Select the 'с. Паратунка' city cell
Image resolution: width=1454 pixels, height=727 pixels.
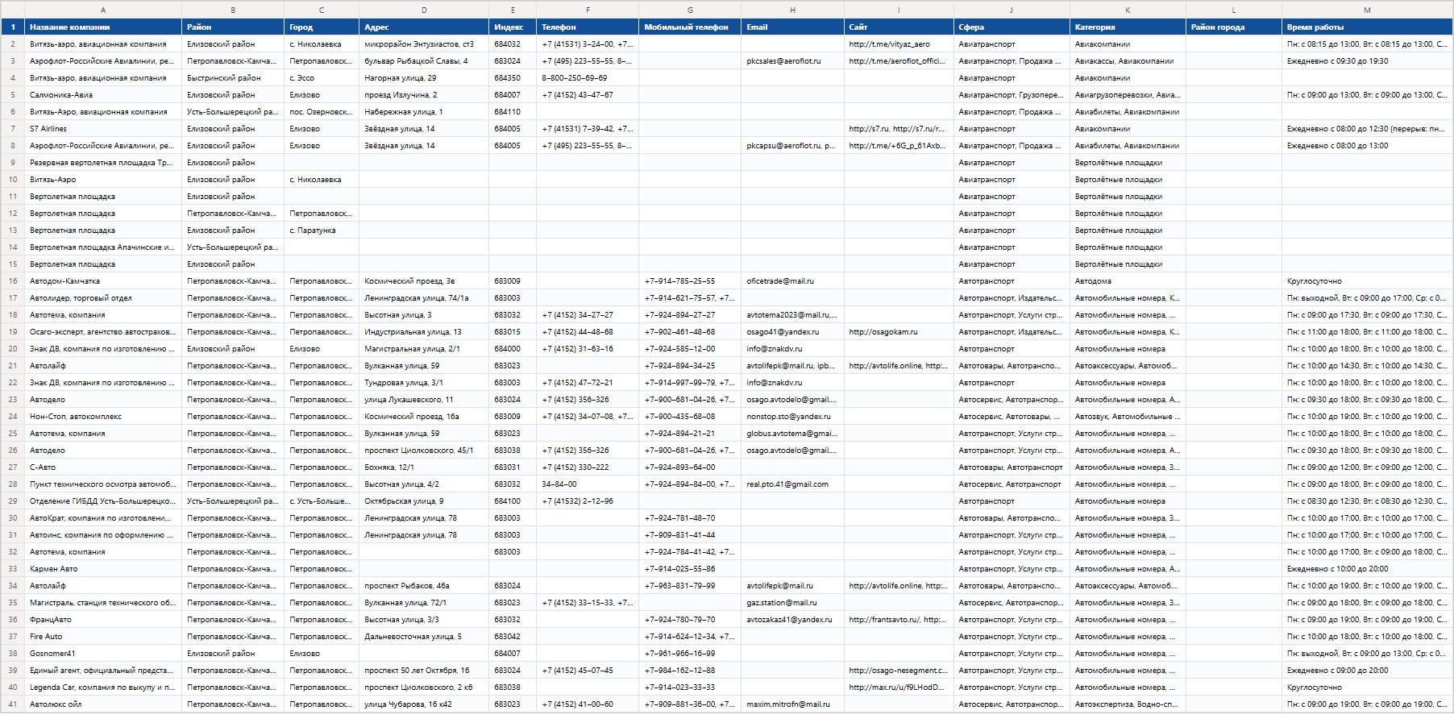[x=322, y=231]
